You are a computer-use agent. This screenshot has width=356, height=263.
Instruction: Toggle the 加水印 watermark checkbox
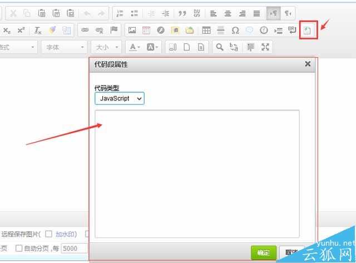click(x=48, y=234)
